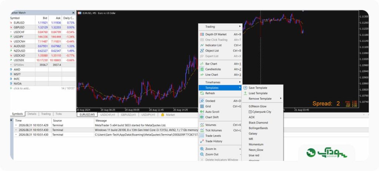
Task: Click the Object List icon
Action: pyautogui.click(x=202, y=51)
